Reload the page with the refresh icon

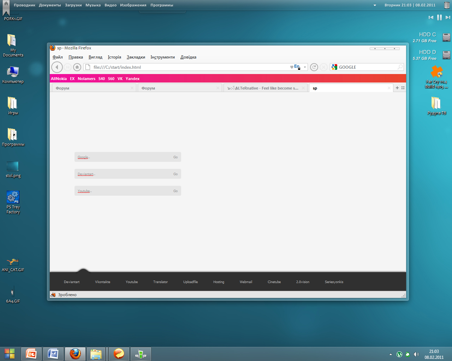(x=314, y=67)
